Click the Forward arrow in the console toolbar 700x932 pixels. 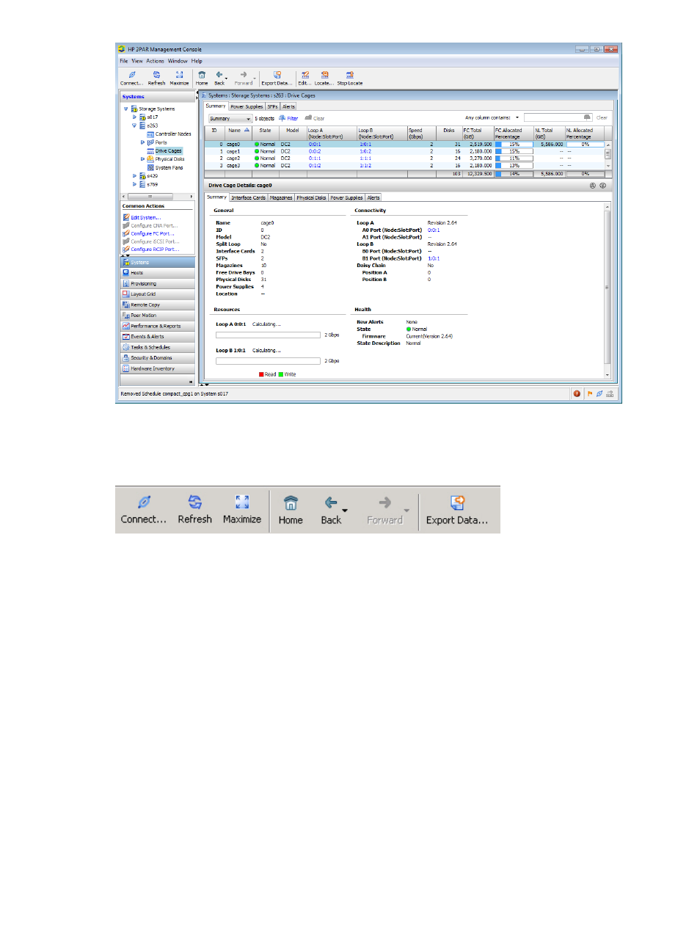coord(244,75)
